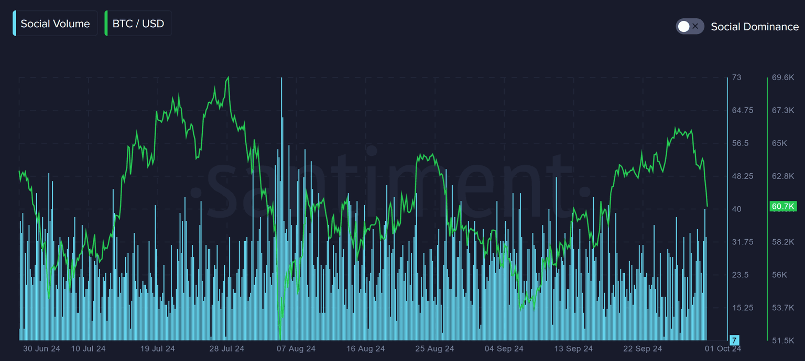Click the BTC price line peak near 69.6K
Screen dimensions: 805x361
(227, 78)
